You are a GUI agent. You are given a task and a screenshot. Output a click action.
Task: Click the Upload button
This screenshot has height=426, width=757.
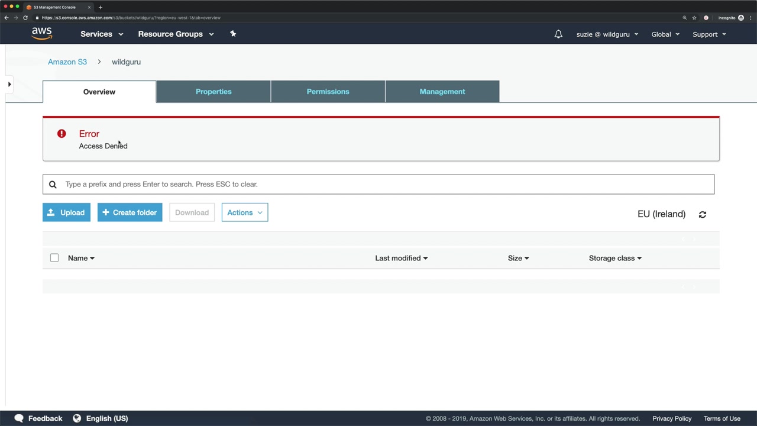66,212
